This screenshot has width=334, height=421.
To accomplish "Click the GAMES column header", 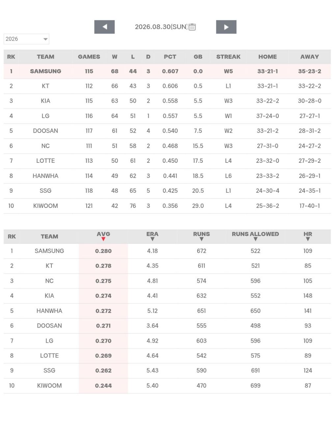I will tap(89, 57).
